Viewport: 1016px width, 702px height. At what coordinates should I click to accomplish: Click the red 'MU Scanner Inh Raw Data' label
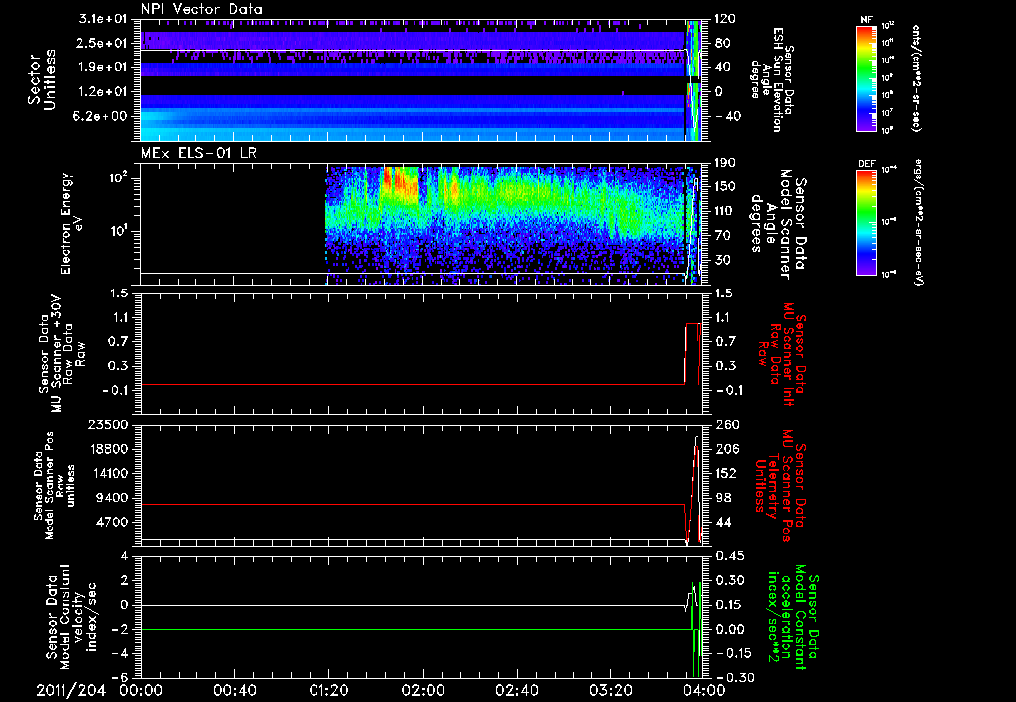tap(780, 354)
